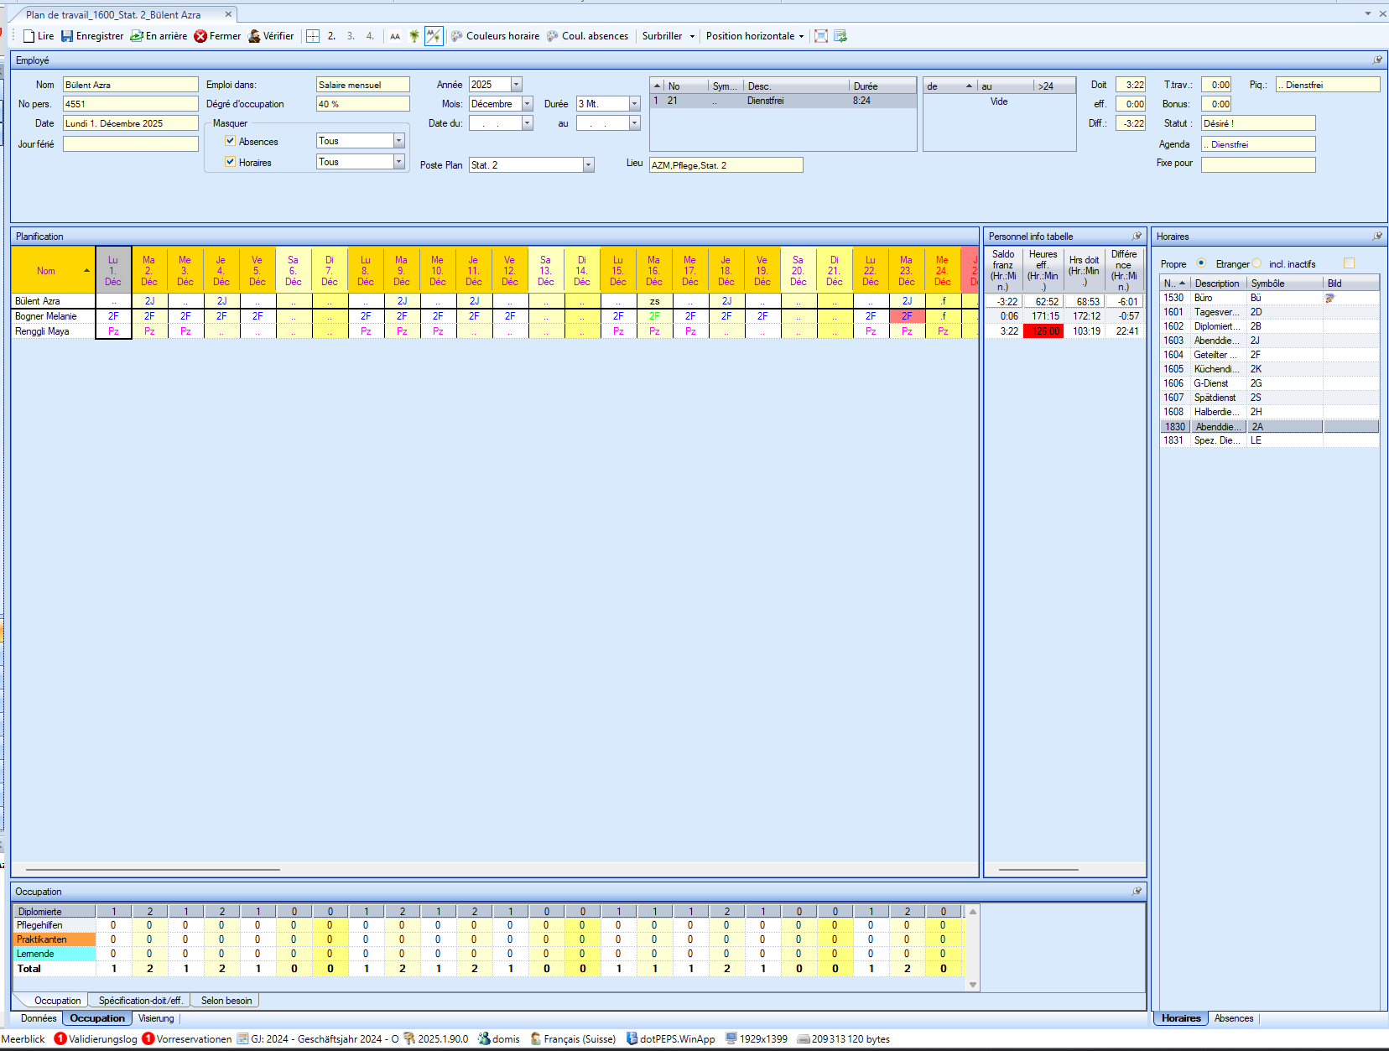Open Couleurs horaire palette
Screen dimensions: 1389x1051
click(457, 36)
